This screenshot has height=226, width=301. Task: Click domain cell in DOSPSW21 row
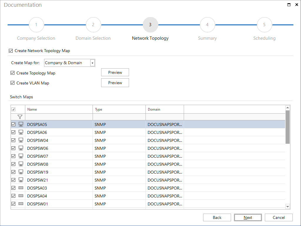tap(165, 180)
